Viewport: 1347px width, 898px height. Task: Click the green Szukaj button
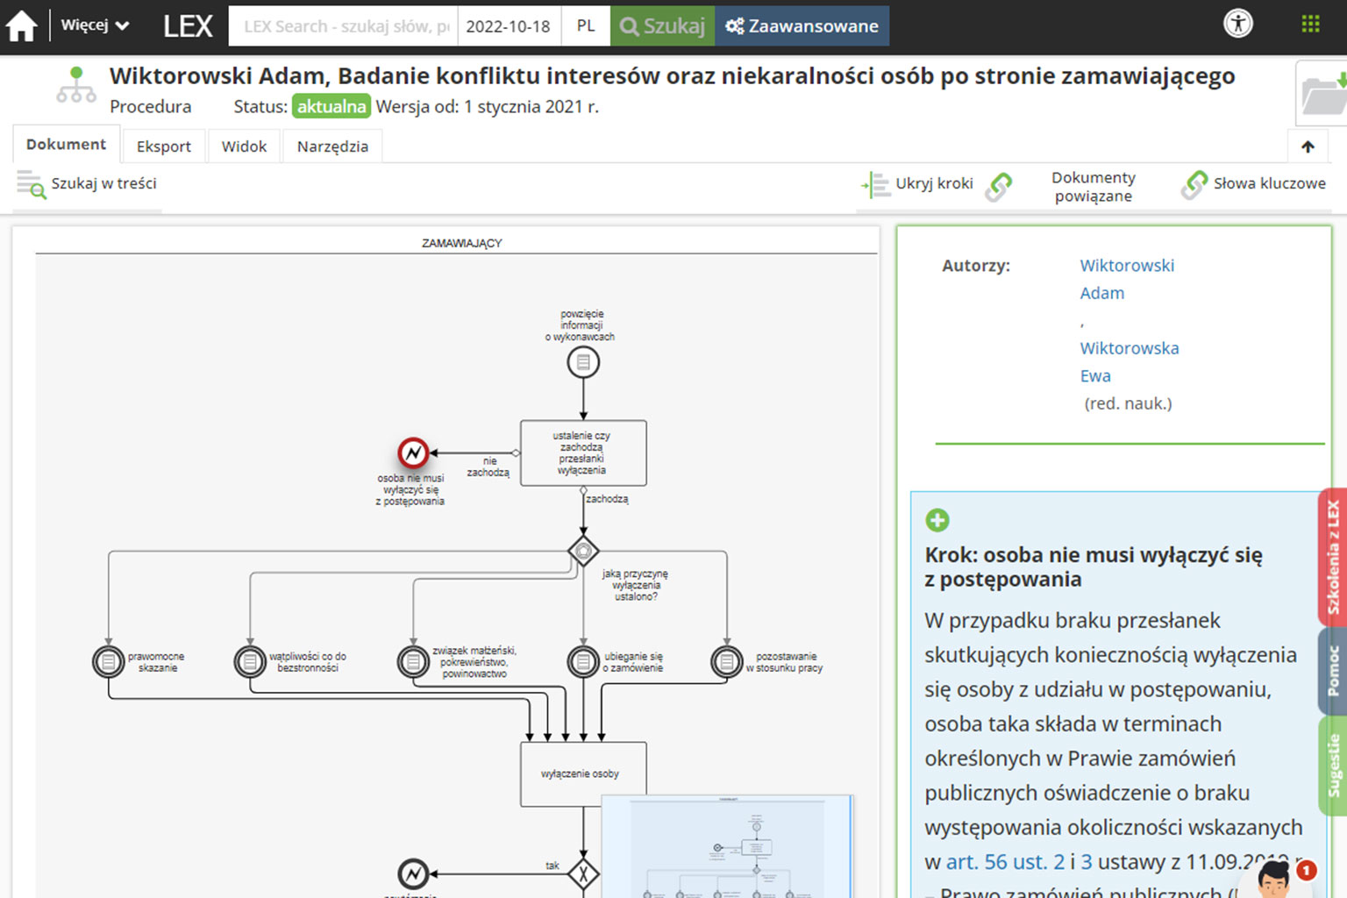coord(662,26)
